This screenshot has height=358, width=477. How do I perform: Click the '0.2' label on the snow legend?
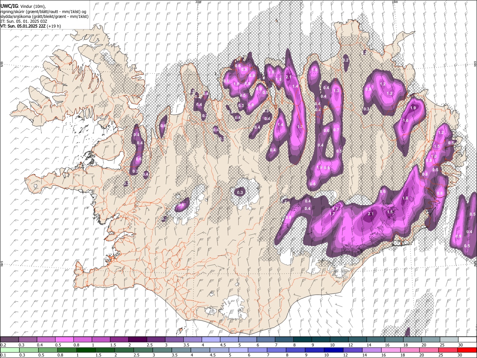3,345
